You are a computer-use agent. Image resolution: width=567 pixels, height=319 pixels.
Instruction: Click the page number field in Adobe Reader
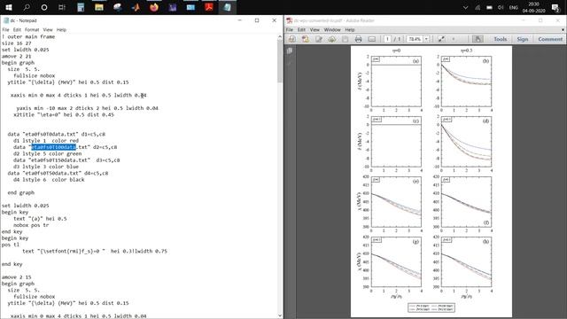387,39
